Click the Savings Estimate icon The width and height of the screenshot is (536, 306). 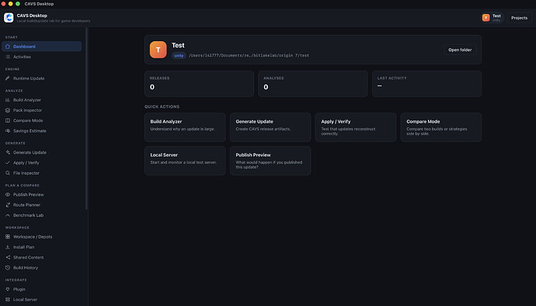[8, 130]
